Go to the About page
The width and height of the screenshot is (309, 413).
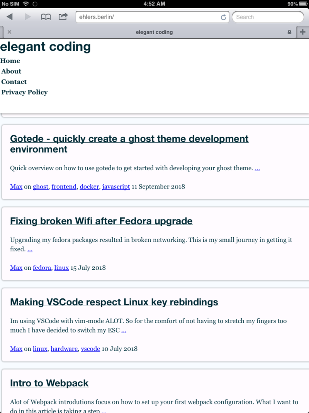[x=11, y=71]
